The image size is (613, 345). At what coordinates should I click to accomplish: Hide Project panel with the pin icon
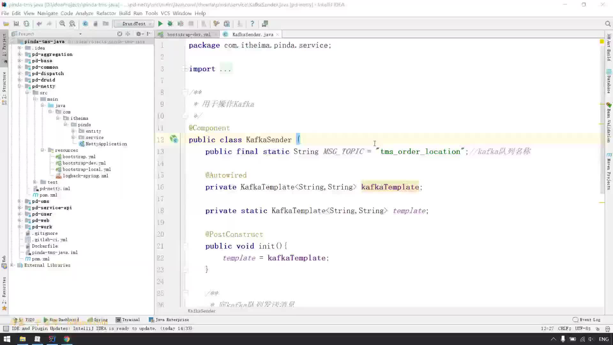149,34
